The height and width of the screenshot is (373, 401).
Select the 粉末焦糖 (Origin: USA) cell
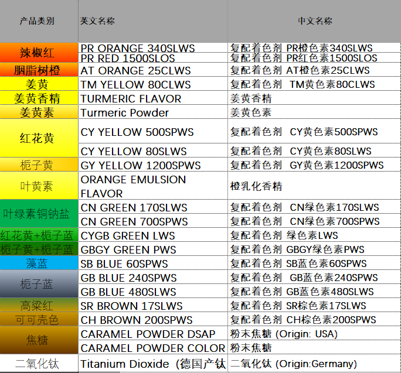314,333
